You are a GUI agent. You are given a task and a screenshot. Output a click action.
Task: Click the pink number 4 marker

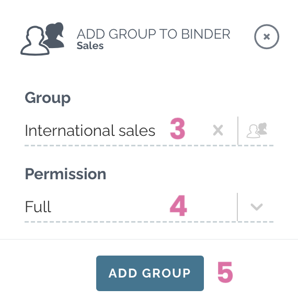[178, 205]
